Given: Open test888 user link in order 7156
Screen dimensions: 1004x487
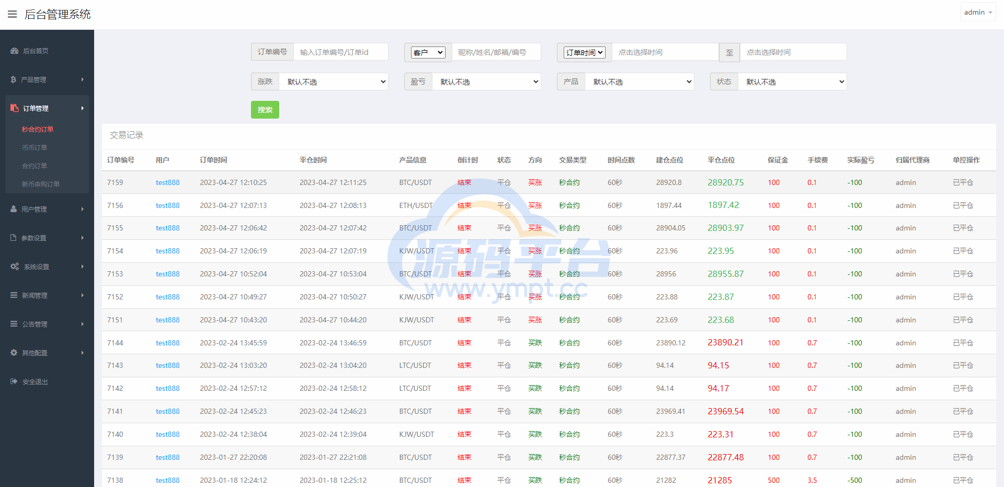Looking at the screenshot, I should (x=168, y=205).
